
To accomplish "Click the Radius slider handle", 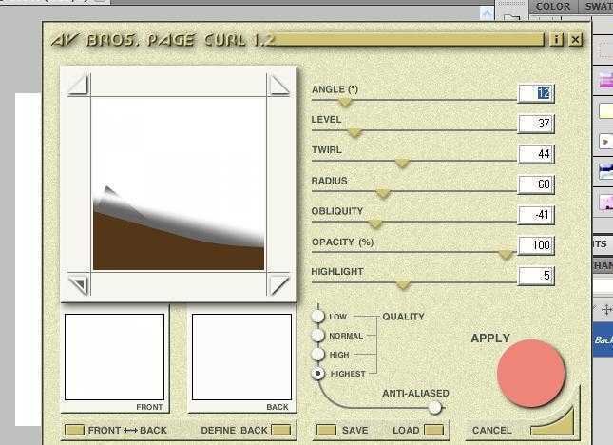I will pyautogui.click(x=383, y=194).
